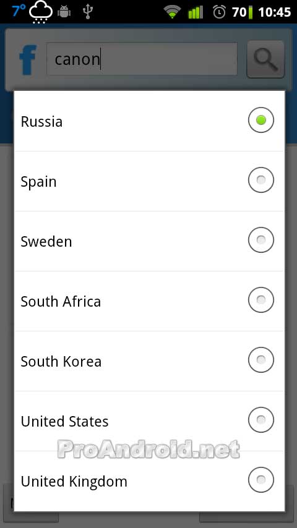The height and width of the screenshot is (528, 297).
Task: Choose United States from the list
Action: (x=149, y=421)
